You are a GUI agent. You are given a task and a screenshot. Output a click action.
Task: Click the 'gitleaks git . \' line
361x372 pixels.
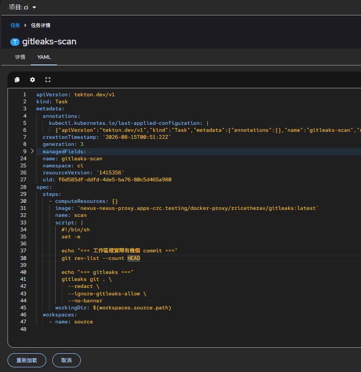(x=86, y=279)
